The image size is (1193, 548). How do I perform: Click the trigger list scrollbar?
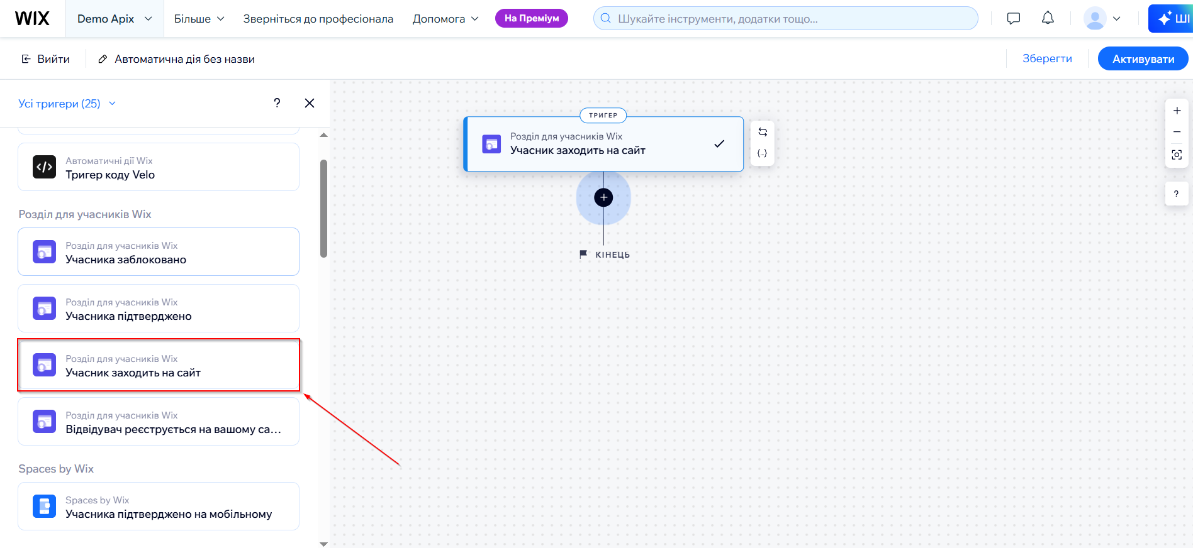(324, 209)
